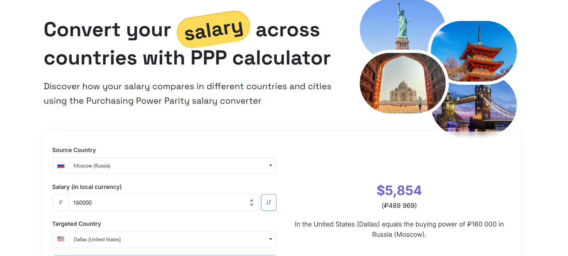Viewport: 568px width, 256px height.
Task: Click the "Targeted Country" label
Action: [x=76, y=224]
